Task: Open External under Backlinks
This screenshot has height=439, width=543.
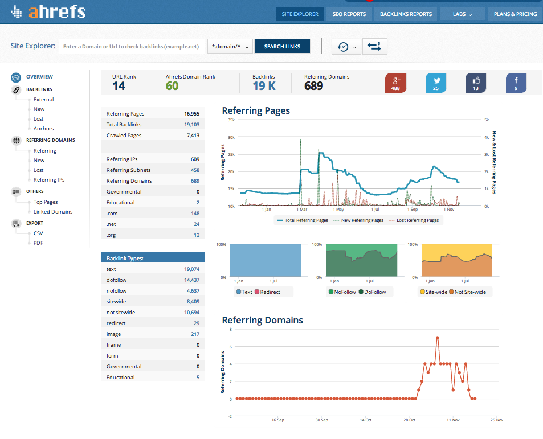Action: [x=44, y=100]
